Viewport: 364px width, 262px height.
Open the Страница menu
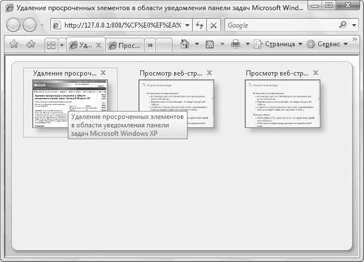pos(278,44)
